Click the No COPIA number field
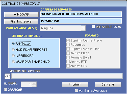Image resolution: width=127 pixels, height=94 pixels. click(27, 84)
